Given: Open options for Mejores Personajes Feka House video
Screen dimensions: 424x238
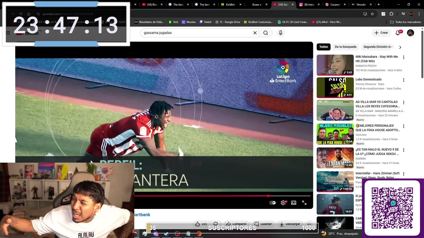Looking at the screenshot, I should (x=403, y=126).
